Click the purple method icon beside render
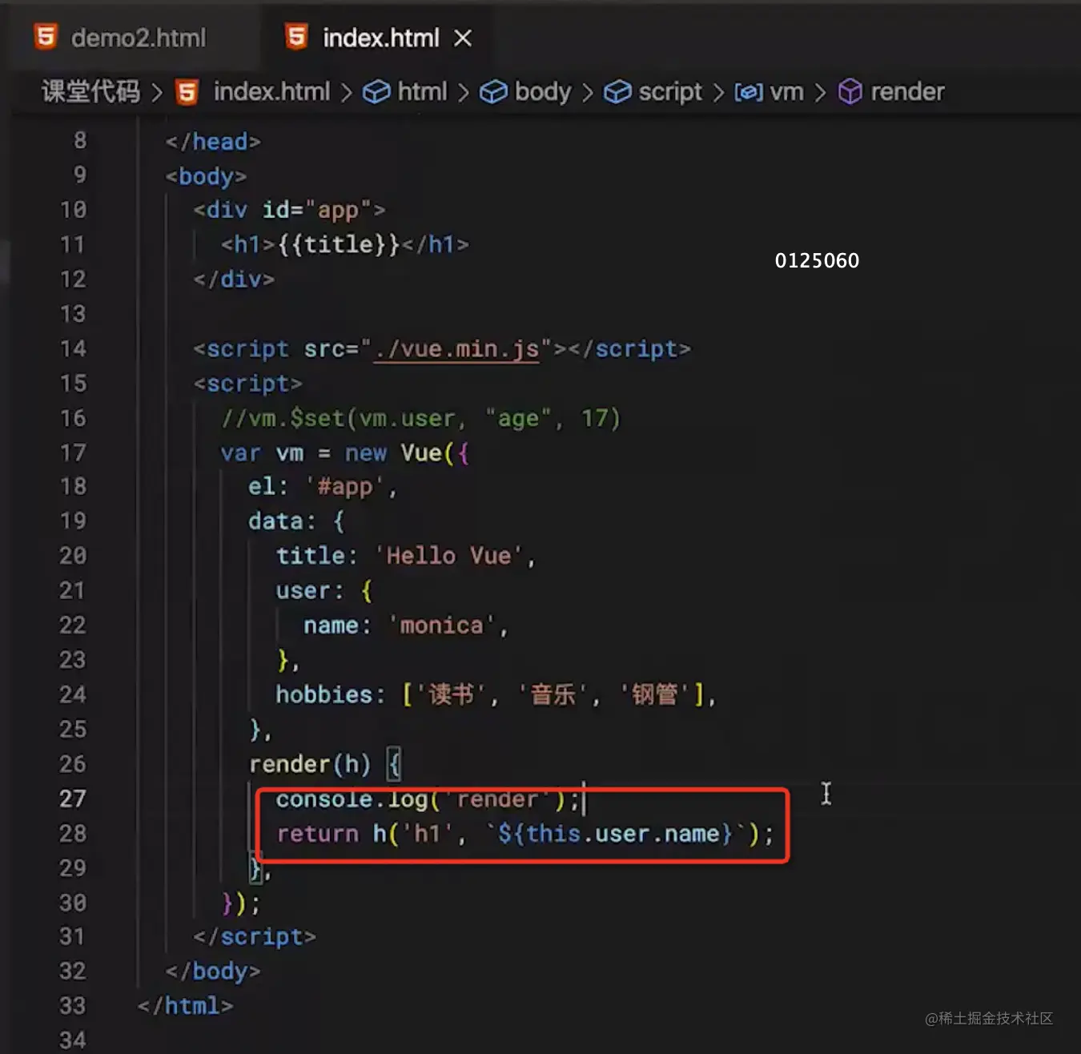 tap(850, 93)
